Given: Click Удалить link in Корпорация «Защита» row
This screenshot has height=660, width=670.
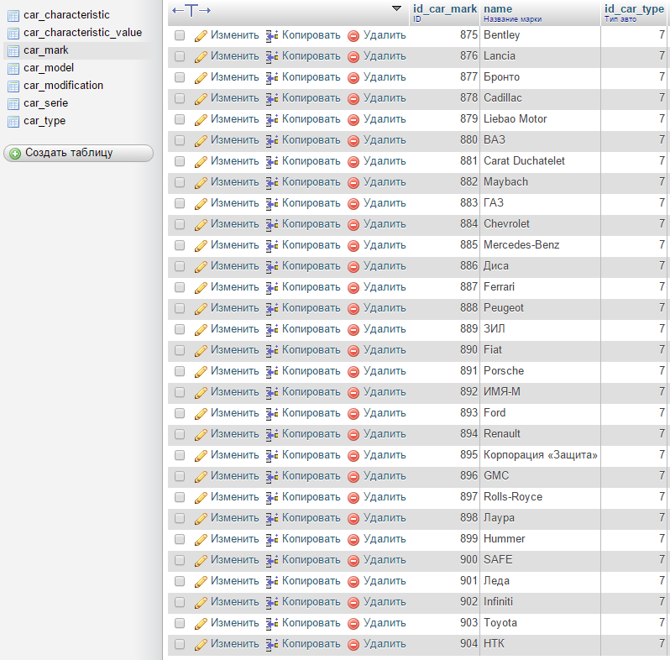Looking at the screenshot, I should click(x=385, y=455).
